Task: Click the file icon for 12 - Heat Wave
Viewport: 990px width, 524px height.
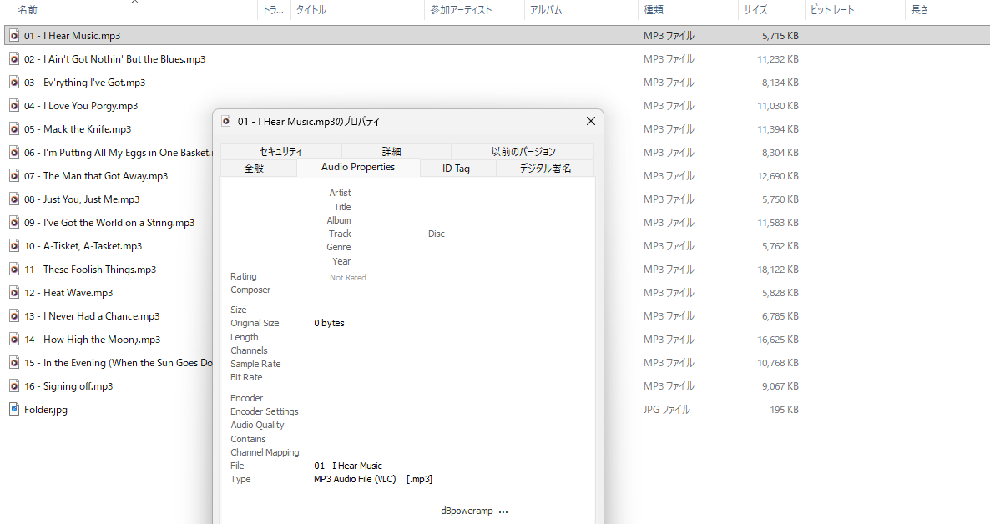Action: point(13,293)
